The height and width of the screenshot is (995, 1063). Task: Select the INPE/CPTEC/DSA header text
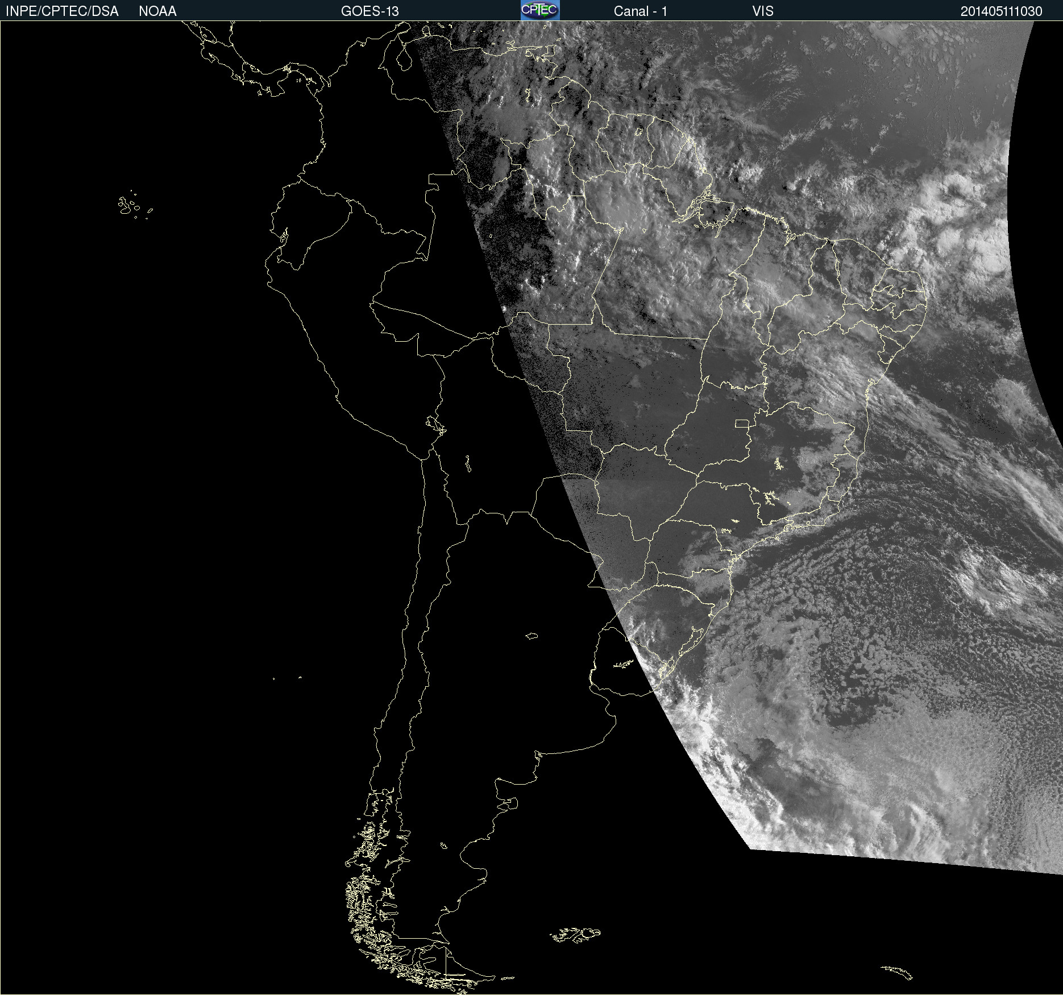[x=62, y=11]
